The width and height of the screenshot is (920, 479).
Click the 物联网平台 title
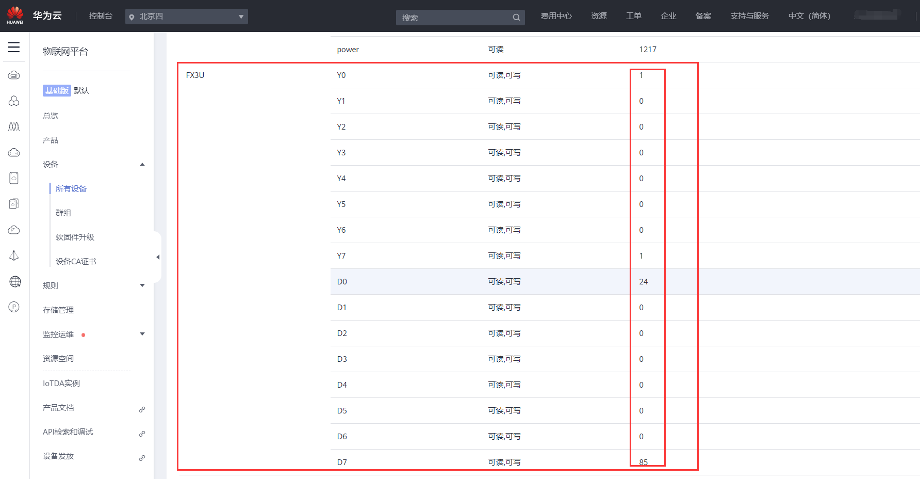tap(65, 52)
